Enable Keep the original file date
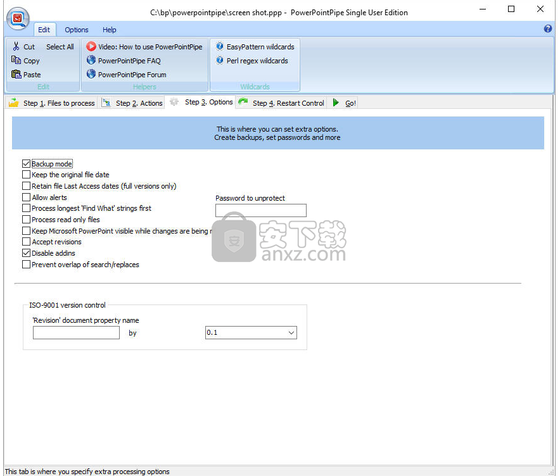The width and height of the screenshot is (560, 476). (x=26, y=175)
